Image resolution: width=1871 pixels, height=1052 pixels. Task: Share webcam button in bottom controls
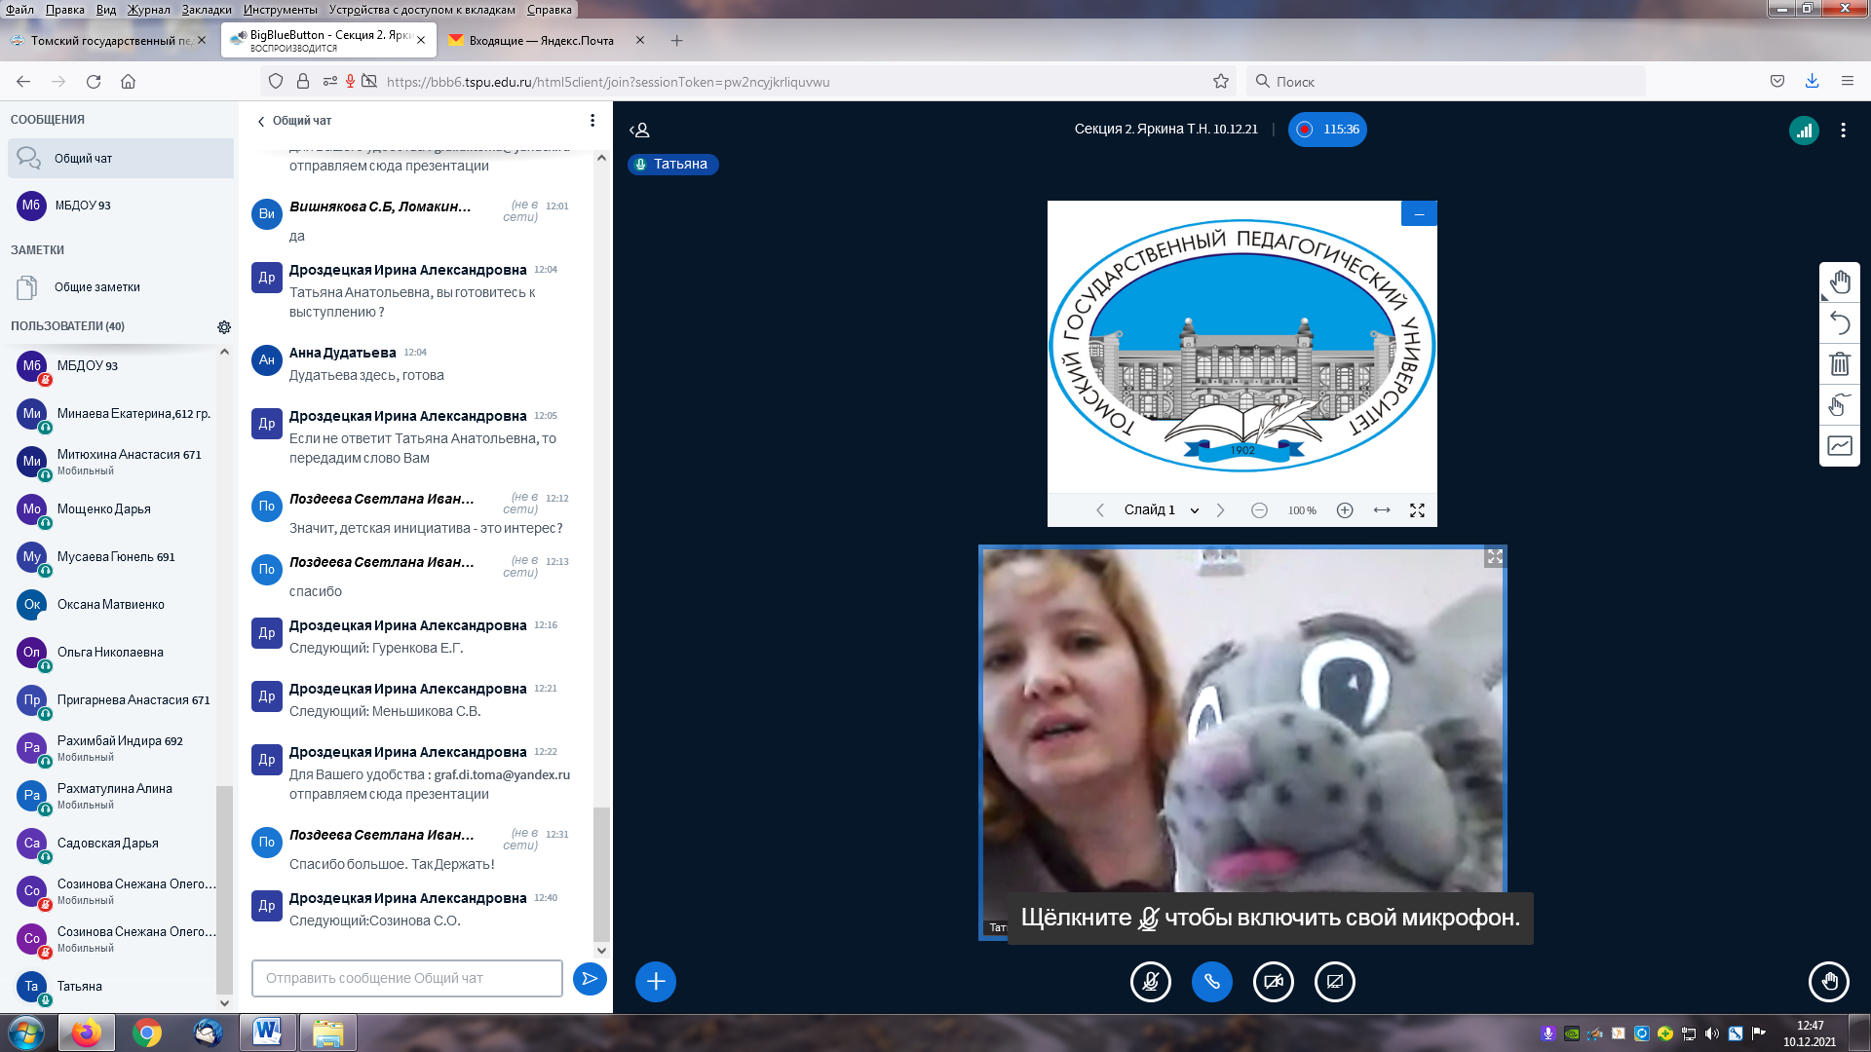click(x=1274, y=982)
